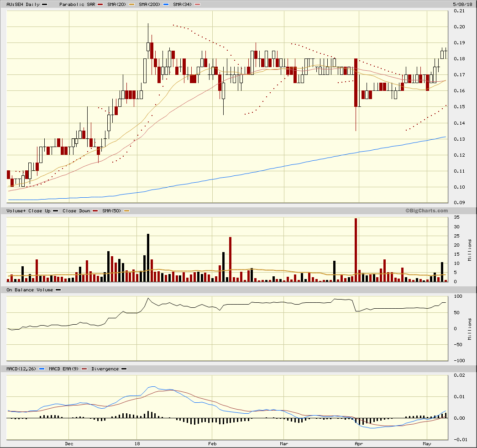Click the 0.02 MACD axis label
477x448 pixels.
tap(459, 375)
